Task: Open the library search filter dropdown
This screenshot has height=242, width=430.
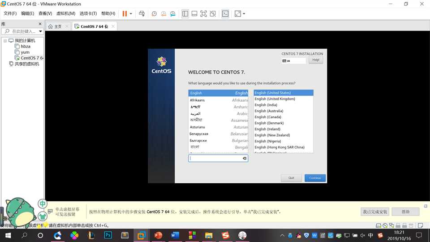Action: coord(41,31)
